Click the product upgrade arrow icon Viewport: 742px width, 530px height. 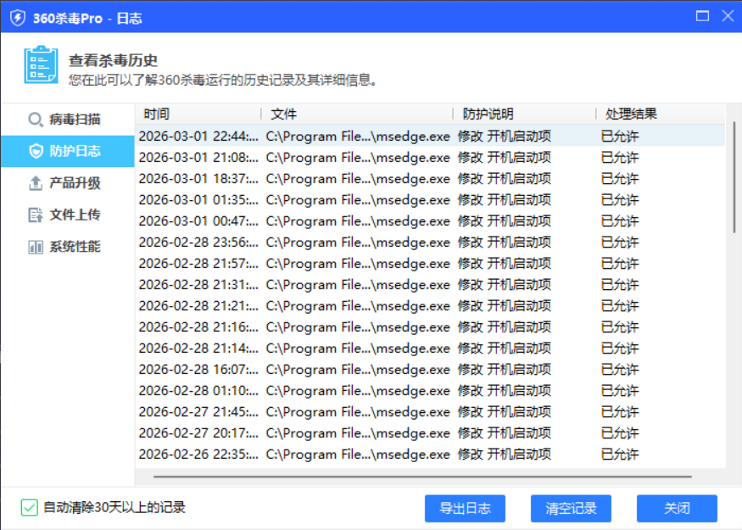[36, 183]
